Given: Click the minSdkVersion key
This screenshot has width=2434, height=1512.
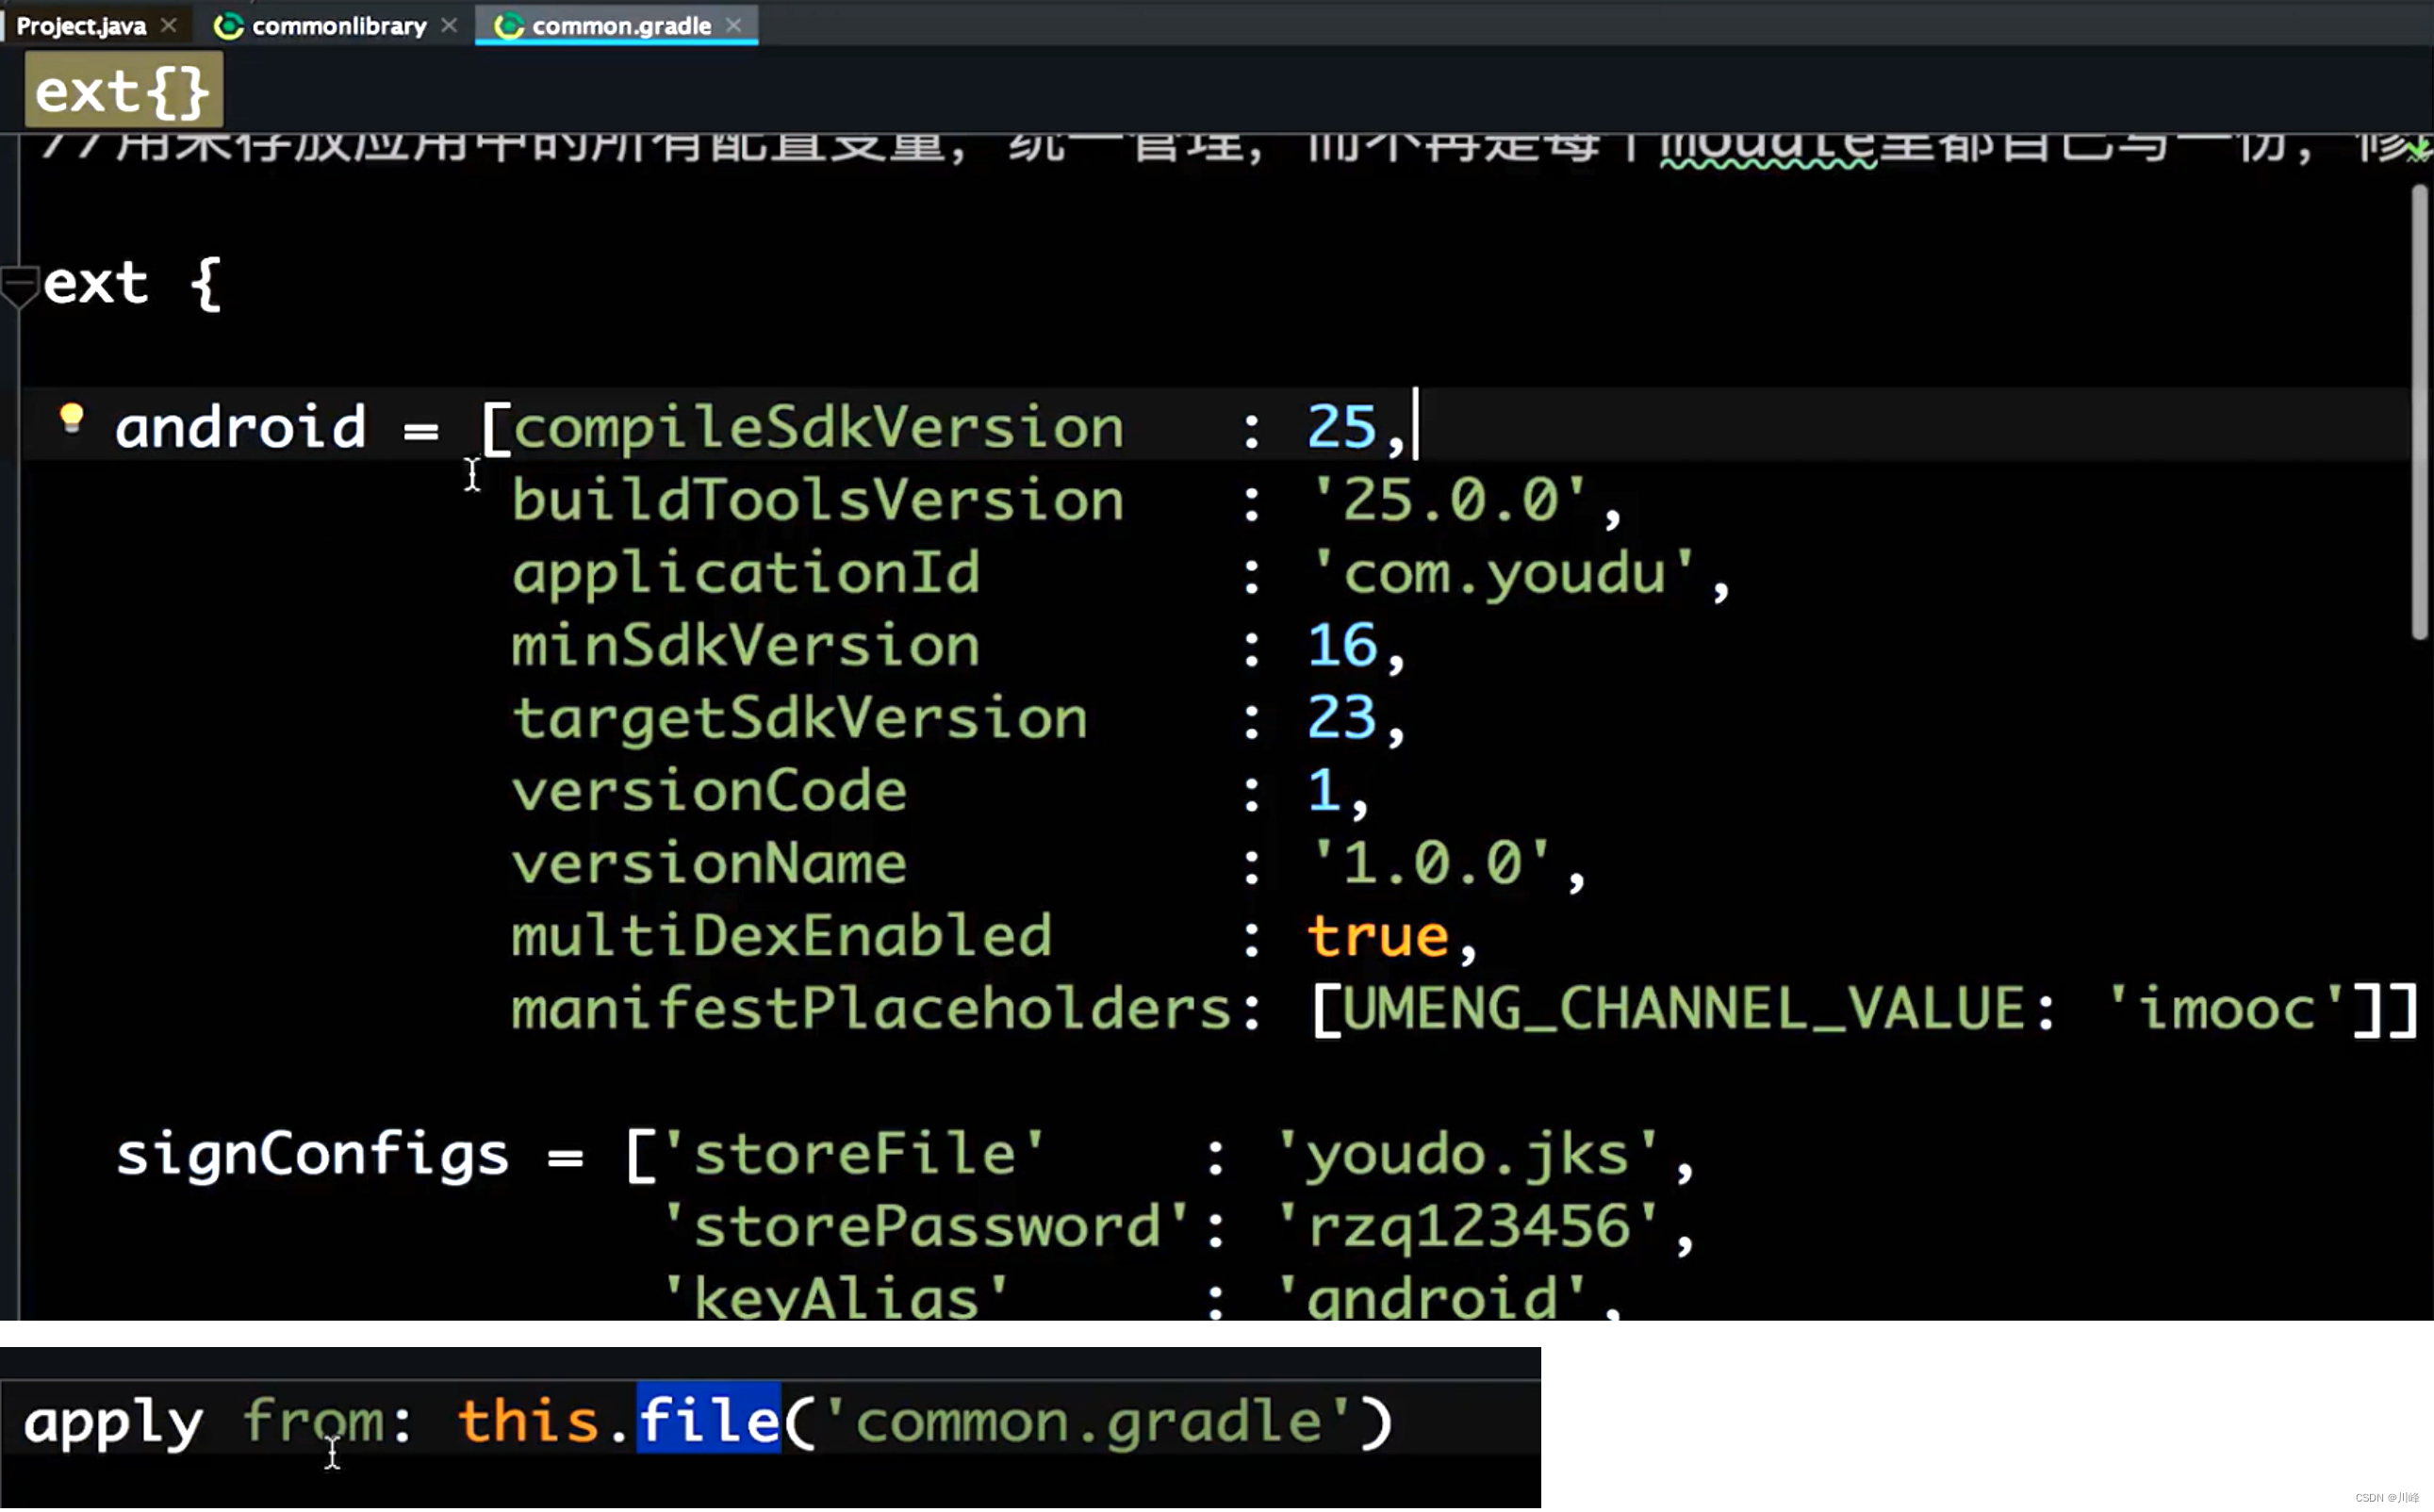Looking at the screenshot, I should tap(746, 646).
